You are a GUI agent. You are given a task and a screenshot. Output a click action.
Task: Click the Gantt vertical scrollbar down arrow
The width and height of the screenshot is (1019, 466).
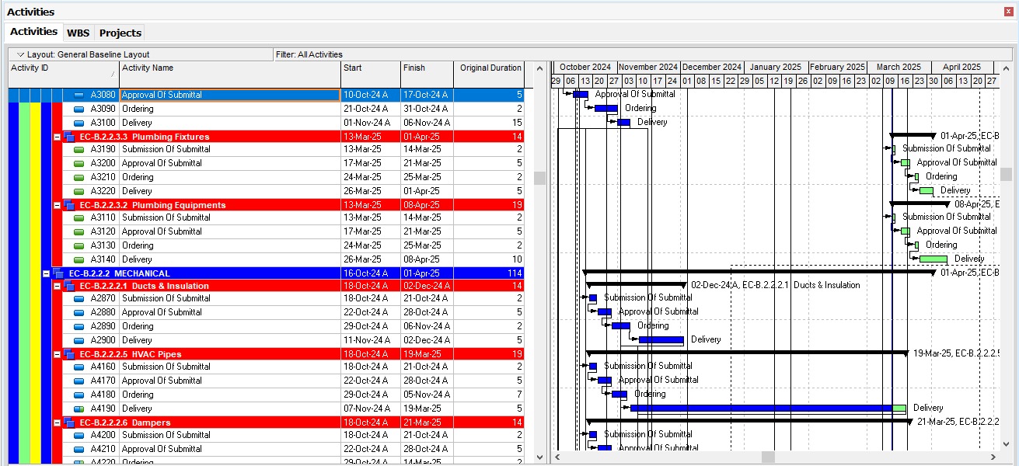tap(1007, 444)
